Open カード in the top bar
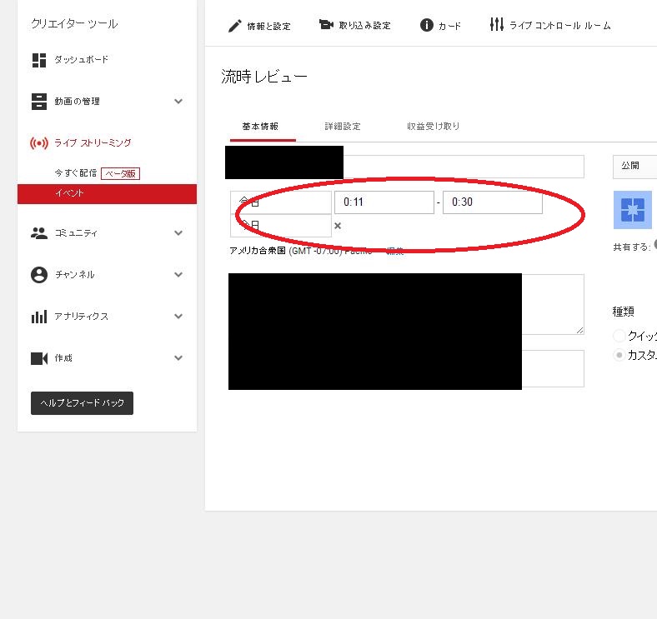 pyautogui.click(x=449, y=26)
